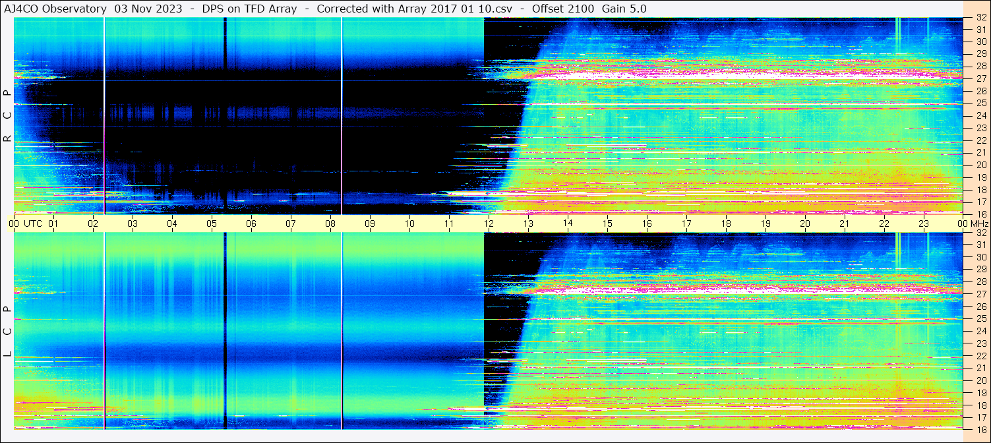The width and height of the screenshot is (991, 443).
Task: Click the white vertical spike after 08 UTC in RCP
Action: coord(342,115)
